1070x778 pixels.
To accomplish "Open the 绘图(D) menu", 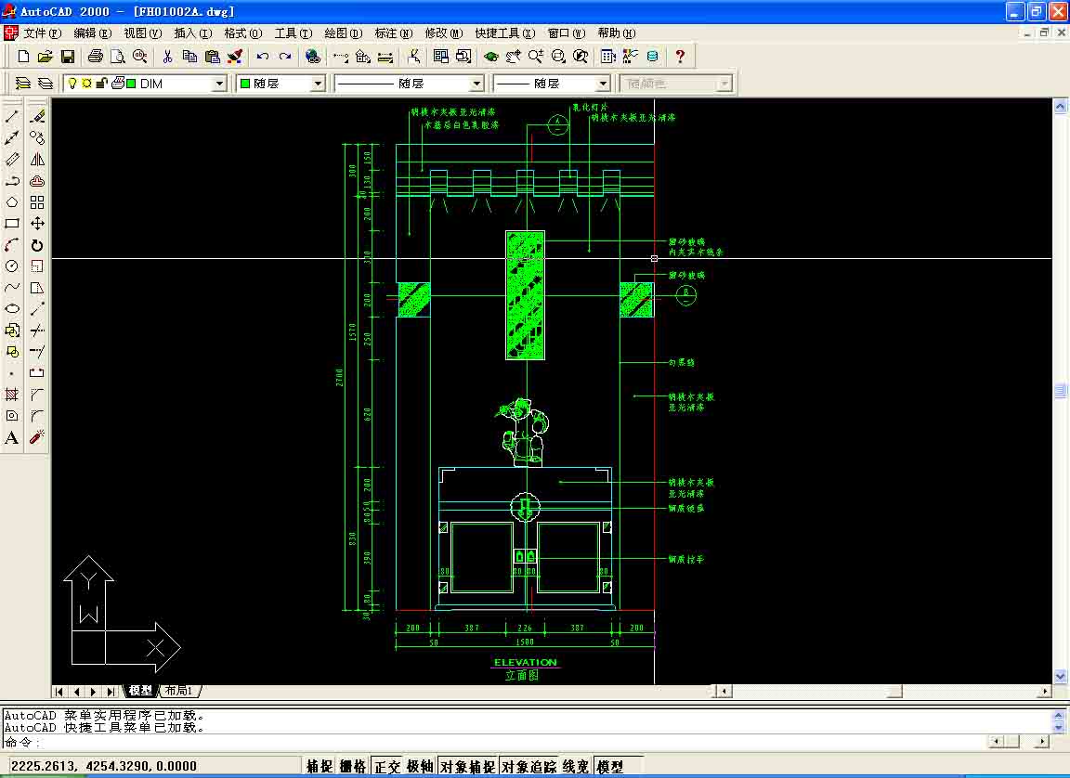I will [x=344, y=32].
